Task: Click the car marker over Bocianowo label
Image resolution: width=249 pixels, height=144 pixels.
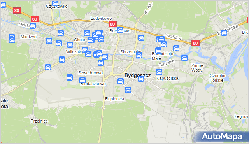Action: (x=120, y=30)
